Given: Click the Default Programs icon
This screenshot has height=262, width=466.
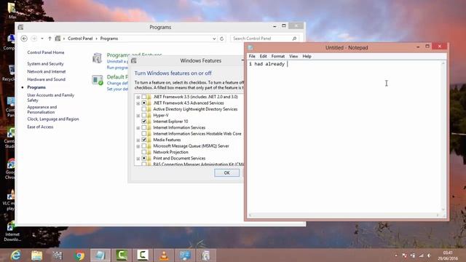Looking at the screenshot, I should click(97, 80).
